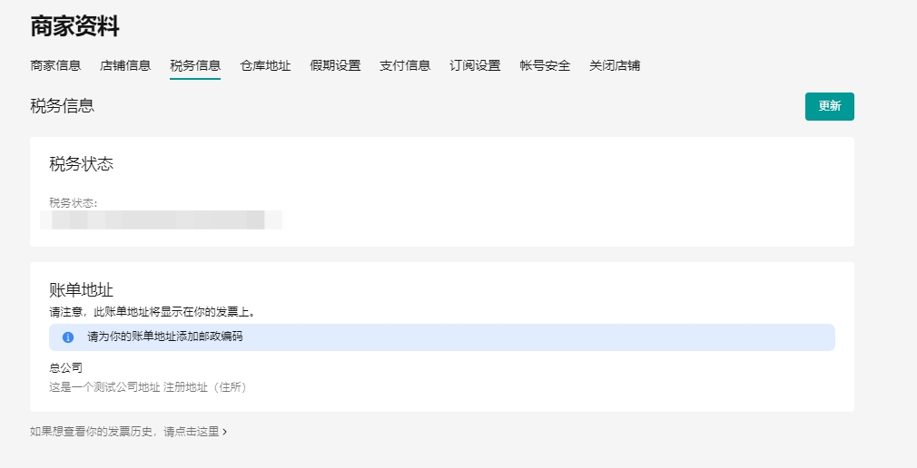Go to the 仓库地址 tab
917x468 pixels.
click(x=265, y=65)
